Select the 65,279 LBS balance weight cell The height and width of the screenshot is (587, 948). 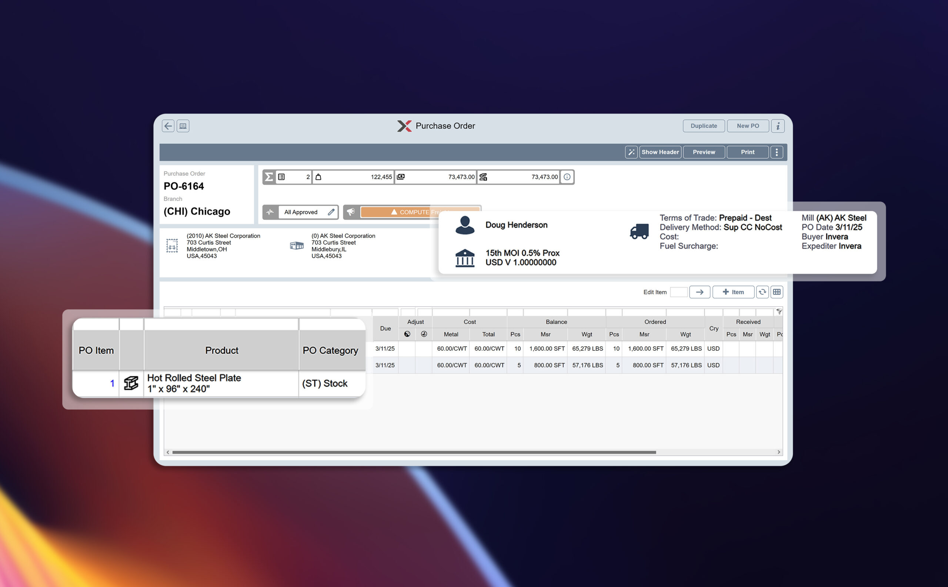point(587,348)
